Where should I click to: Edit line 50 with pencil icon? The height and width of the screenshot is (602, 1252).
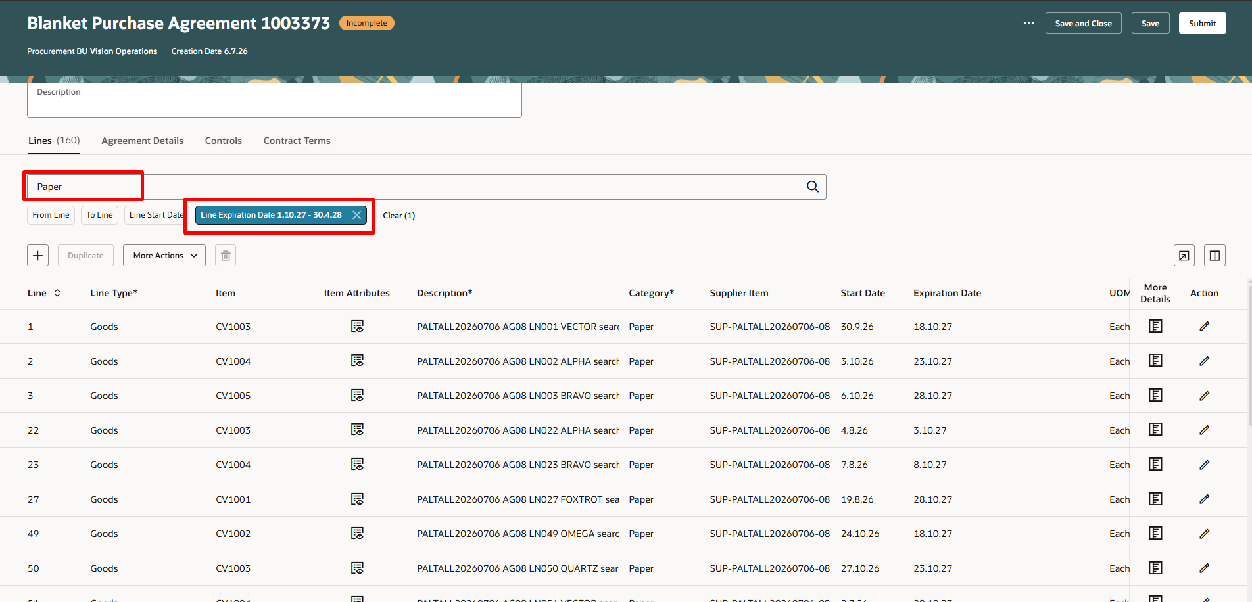point(1204,568)
